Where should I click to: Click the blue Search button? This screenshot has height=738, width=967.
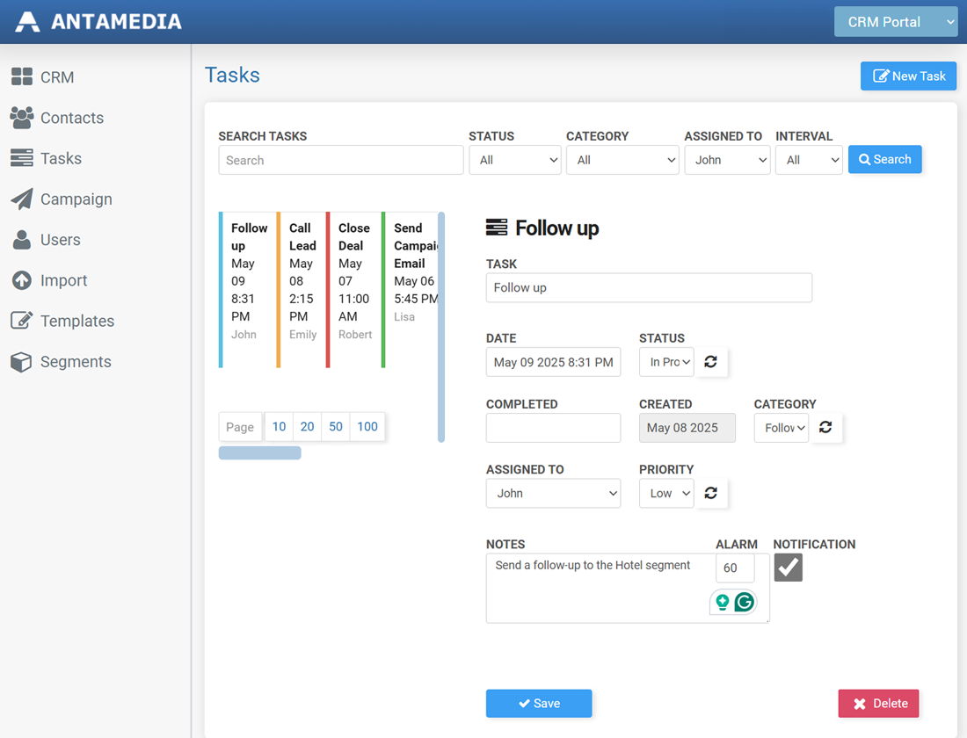pos(884,159)
